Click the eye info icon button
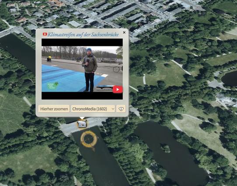237x186 pixels. click(121, 109)
